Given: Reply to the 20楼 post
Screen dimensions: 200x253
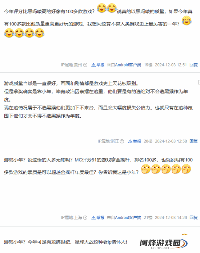Looking at the screenshot, I should pyautogui.click(x=193, y=141).
